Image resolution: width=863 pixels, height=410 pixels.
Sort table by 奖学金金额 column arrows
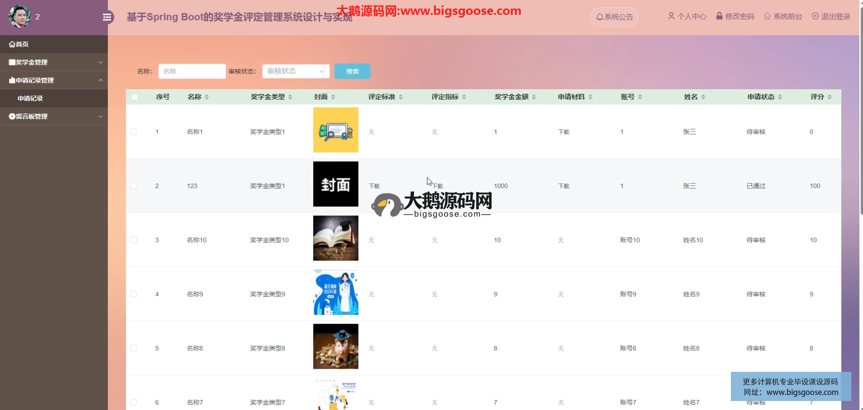pyautogui.click(x=534, y=97)
